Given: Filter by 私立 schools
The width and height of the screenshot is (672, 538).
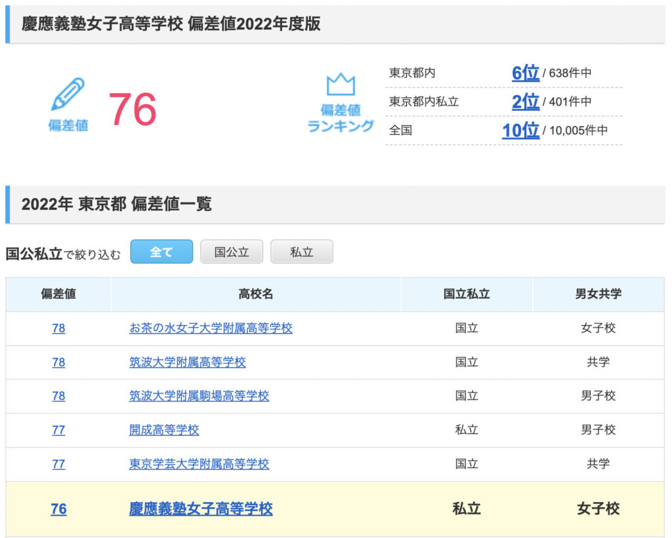Looking at the screenshot, I should click(302, 252).
